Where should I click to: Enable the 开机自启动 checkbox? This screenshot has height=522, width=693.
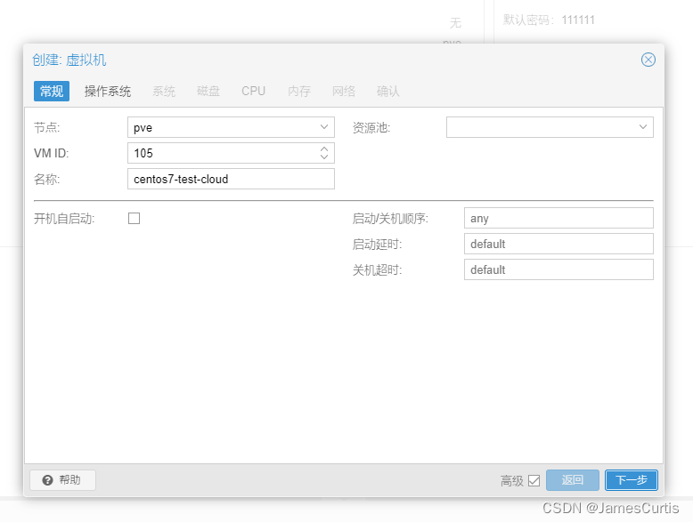tap(134, 219)
